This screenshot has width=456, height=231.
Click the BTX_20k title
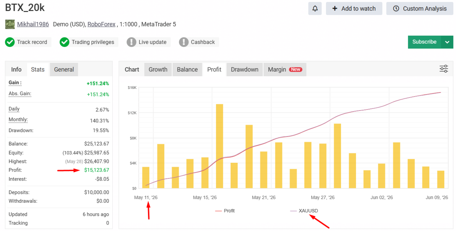[25, 7]
